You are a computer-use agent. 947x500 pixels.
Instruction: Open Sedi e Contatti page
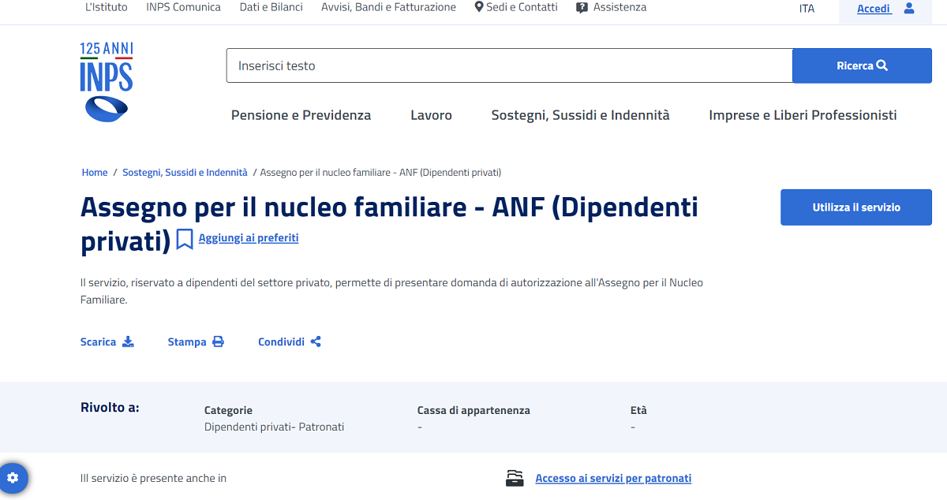point(522,7)
